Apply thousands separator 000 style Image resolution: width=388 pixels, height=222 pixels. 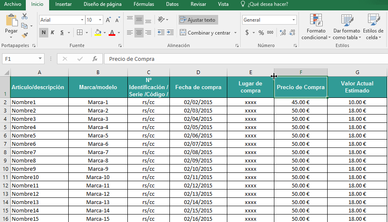270,32
